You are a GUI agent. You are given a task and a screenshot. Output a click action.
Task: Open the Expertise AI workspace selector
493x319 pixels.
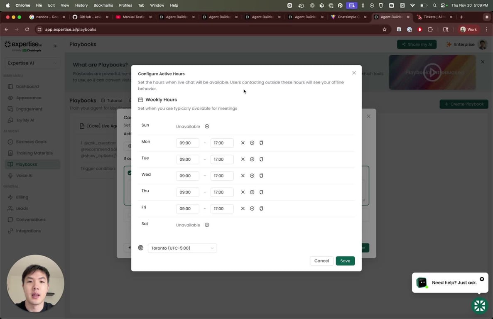[x=32, y=63]
